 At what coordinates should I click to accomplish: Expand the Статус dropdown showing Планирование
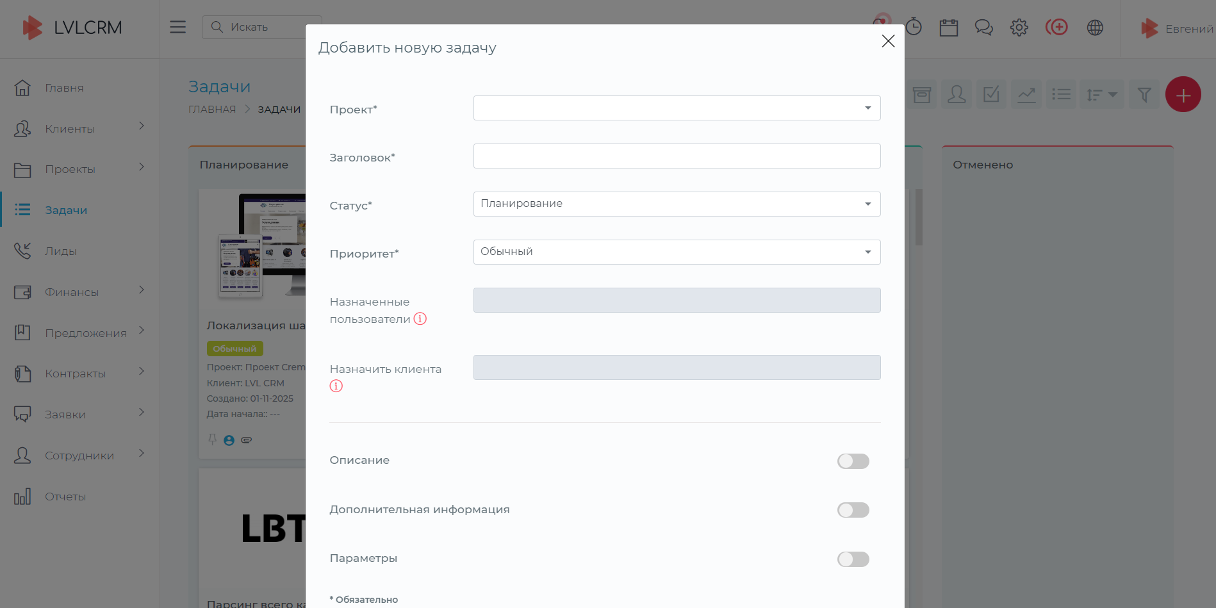click(x=677, y=204)
